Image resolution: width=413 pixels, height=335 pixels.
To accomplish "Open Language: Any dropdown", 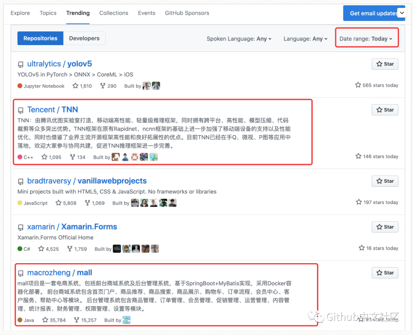I will point(305,39).
